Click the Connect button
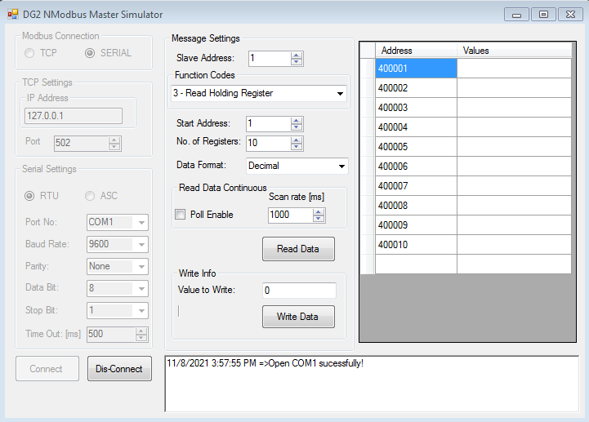Screen dimensions: 589x422 [x=47, y=369]
